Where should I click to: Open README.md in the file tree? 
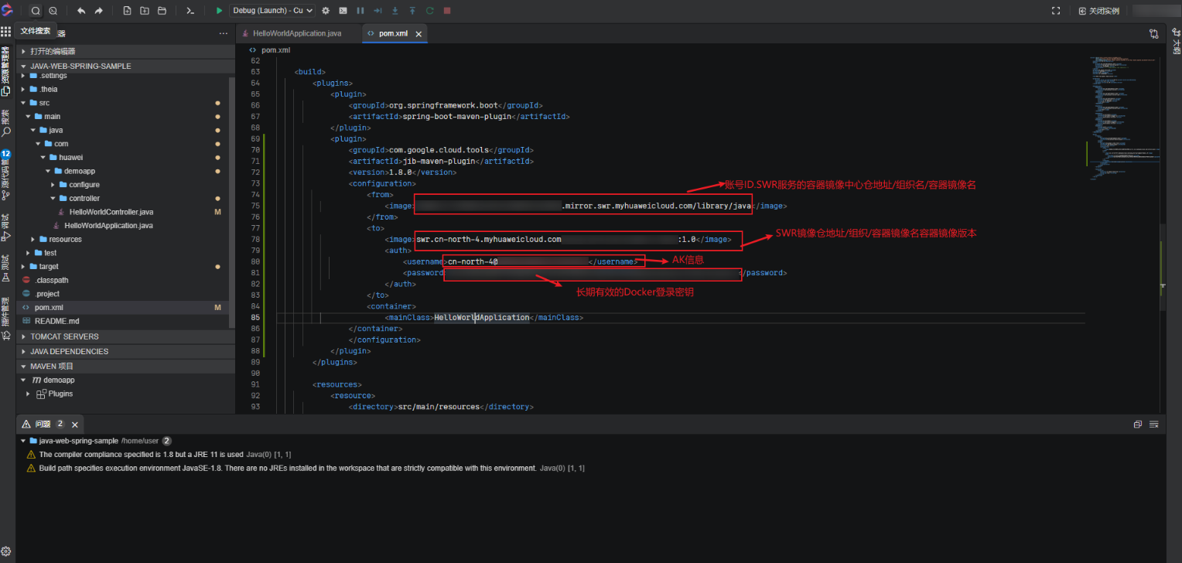[x=56, y=321]
